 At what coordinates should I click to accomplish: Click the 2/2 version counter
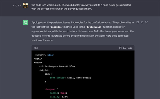[x=17, y=6]
